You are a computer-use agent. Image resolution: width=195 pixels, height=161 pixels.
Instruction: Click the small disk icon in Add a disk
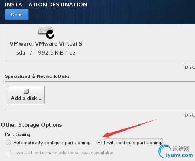point(26,91)
